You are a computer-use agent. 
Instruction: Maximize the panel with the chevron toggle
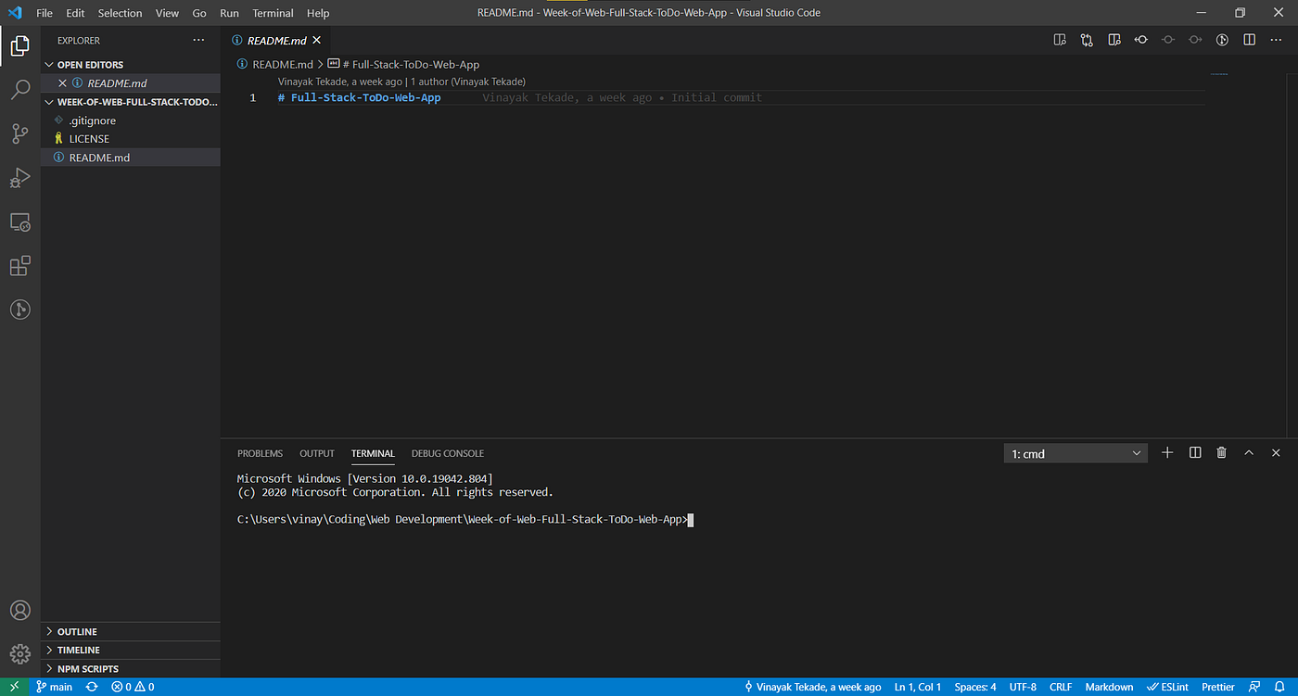[1249, 452]
